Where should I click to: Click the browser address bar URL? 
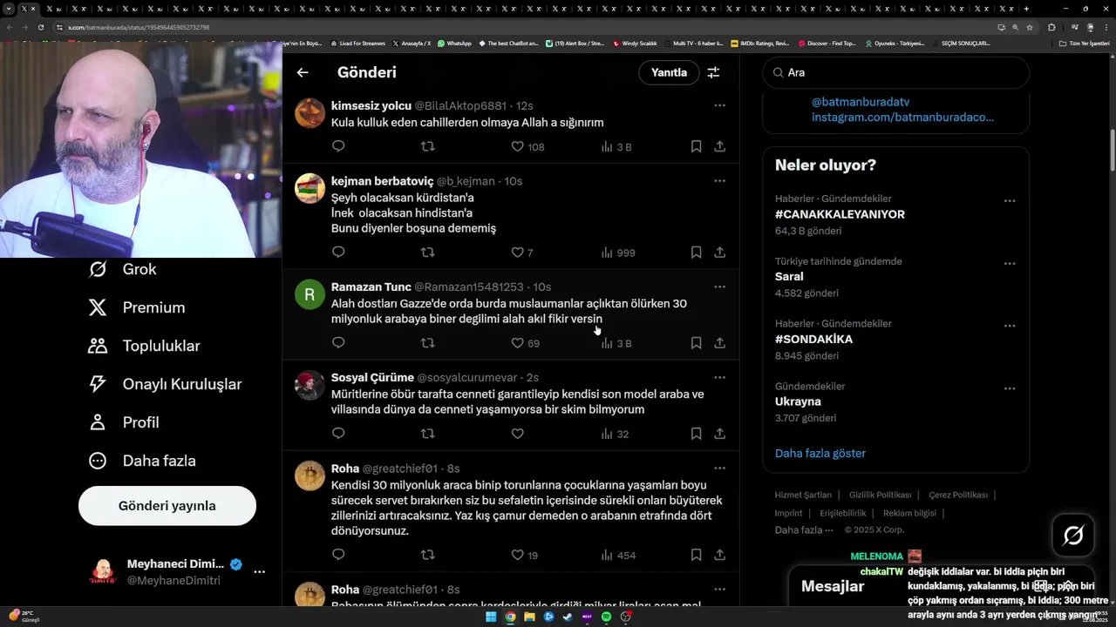[139, 27]
